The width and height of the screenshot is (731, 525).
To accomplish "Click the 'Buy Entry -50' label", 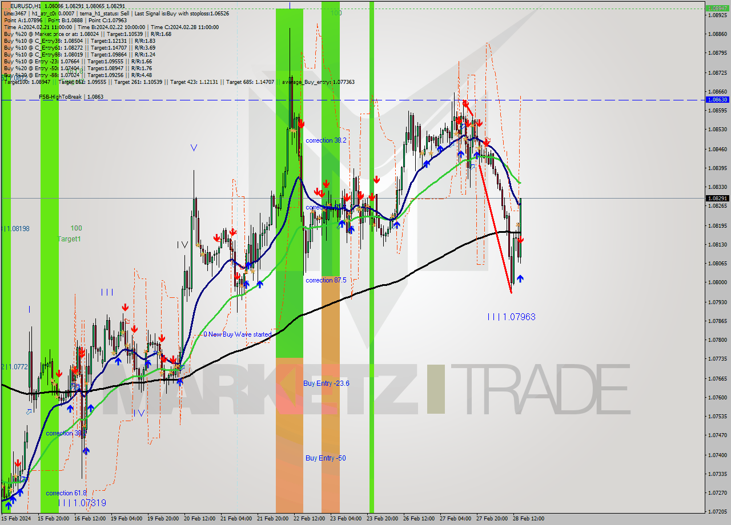I will pyautogui.click(x=326, y=458).
